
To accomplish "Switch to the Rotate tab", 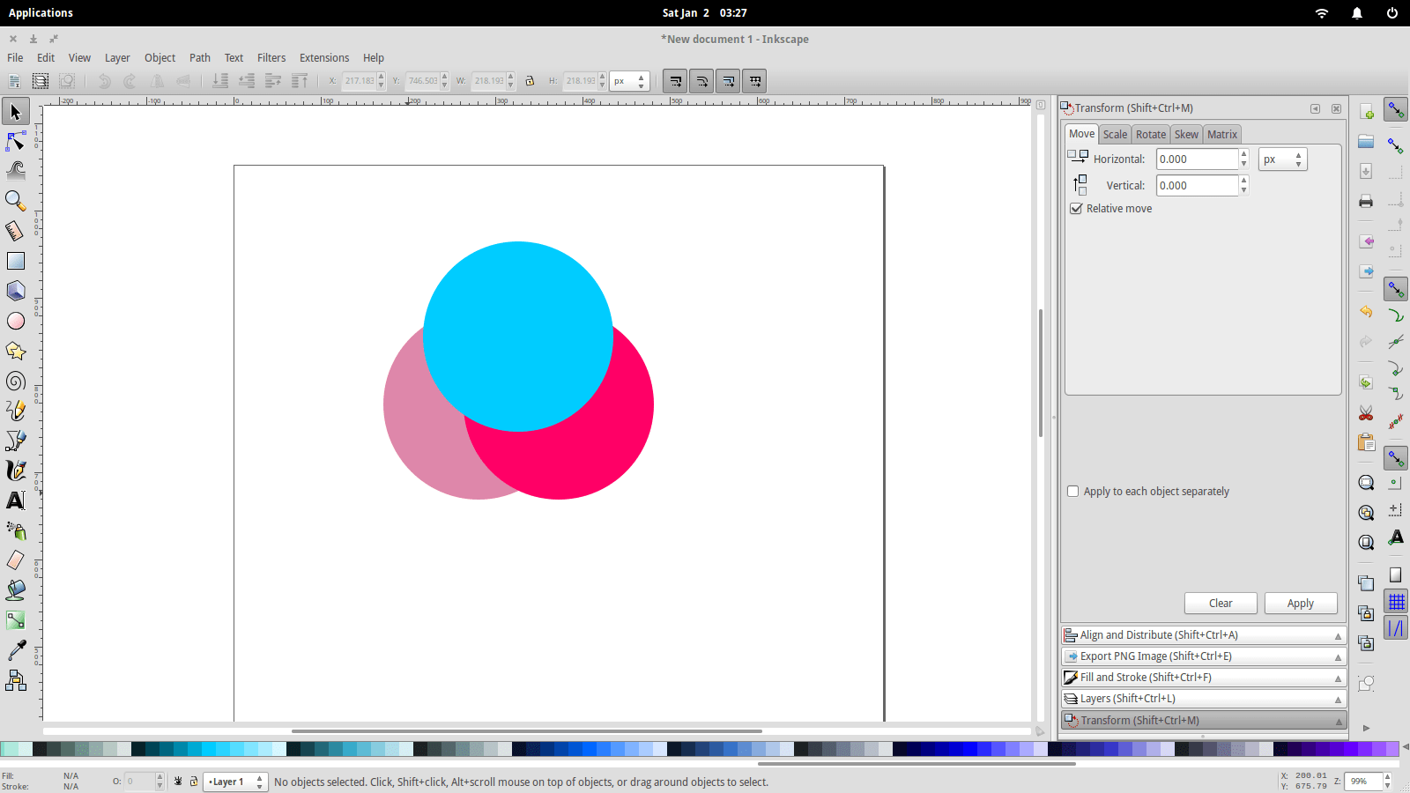I will (1150, 134).
